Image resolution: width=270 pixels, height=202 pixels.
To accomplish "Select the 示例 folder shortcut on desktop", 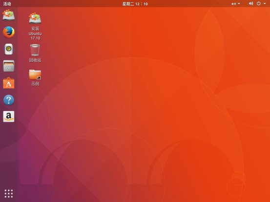I will (35, 77).
